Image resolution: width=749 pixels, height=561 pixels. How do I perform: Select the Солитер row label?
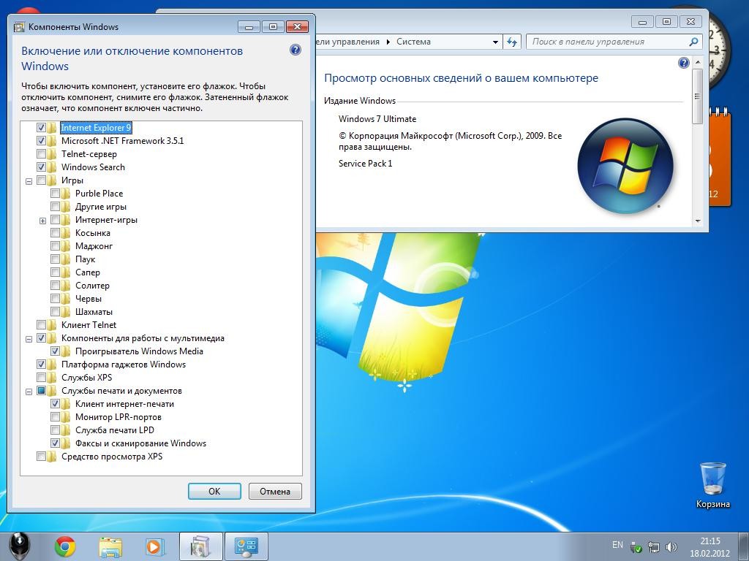(x=93, y=286)
